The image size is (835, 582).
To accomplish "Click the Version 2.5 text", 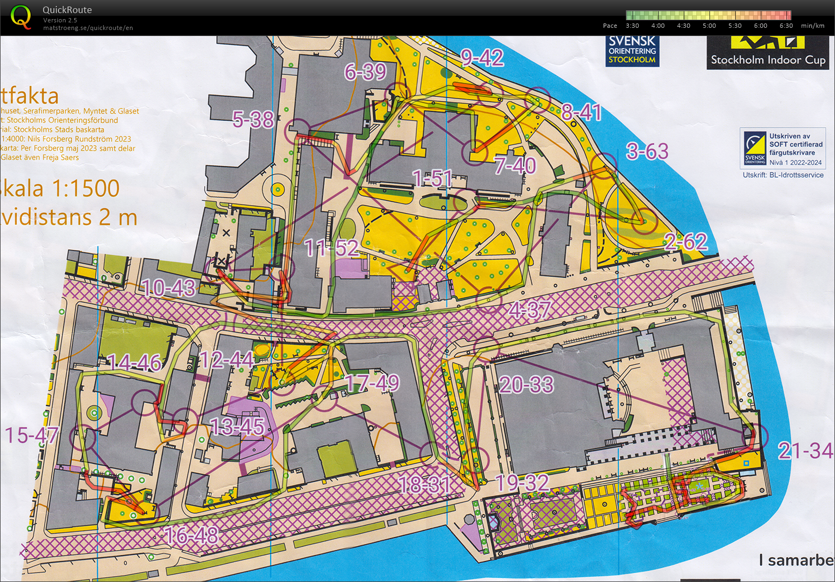I will click(60, 20).
